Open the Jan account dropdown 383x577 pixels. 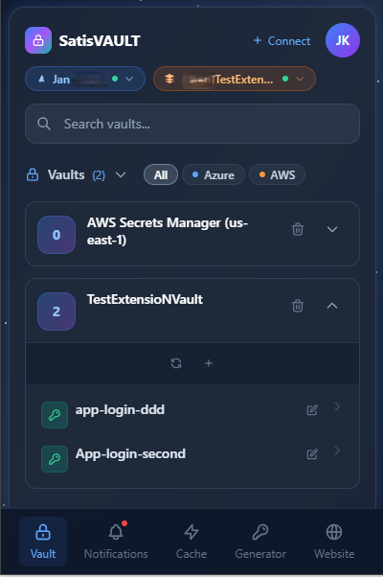pos(85,79)
